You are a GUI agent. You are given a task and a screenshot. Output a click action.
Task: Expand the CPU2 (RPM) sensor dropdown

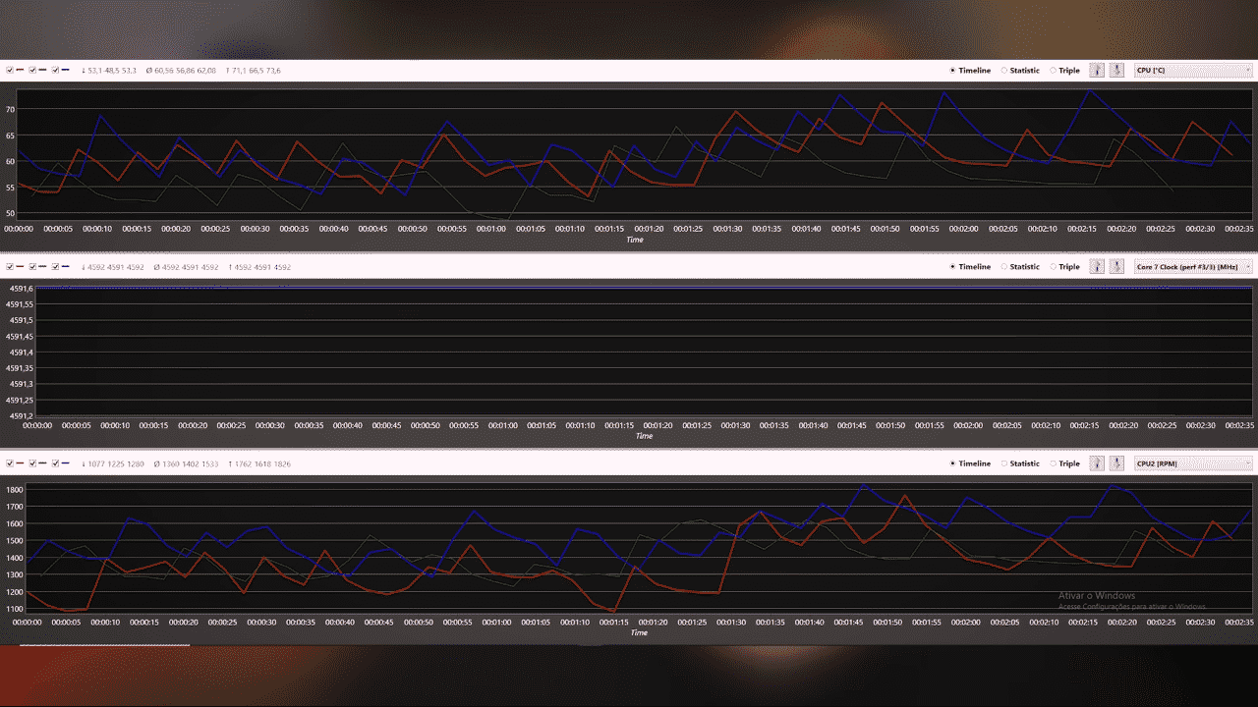[x=1194, y=462]
